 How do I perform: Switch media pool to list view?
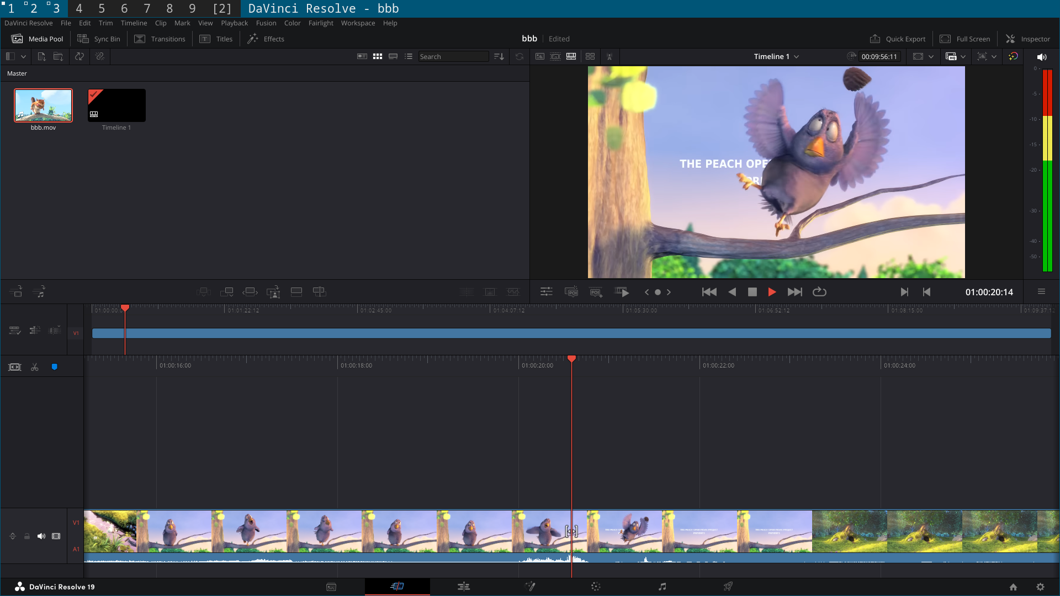coord(409,56)
